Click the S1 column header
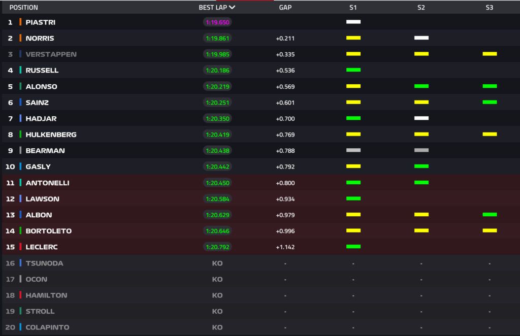The height and width of the screenshot is (336, 520). (x=353, y=8)
